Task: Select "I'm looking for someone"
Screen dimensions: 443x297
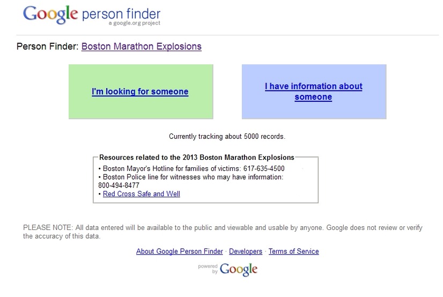Action: tap(140, 92)
